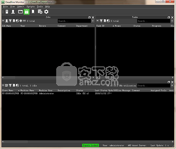This screenshot has height=149, width=176.
Task: Sort Jobs by Errors column header
Action: click(48, 26)
